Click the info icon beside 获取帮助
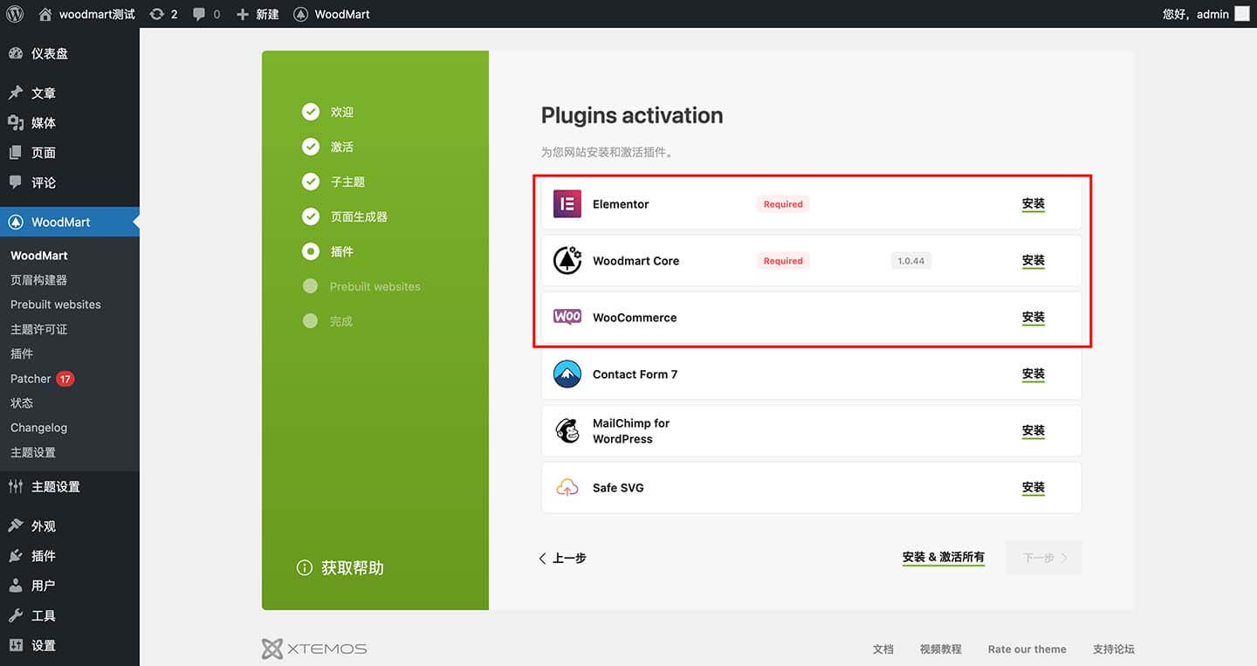This screenshot has width=1257, height=666. click(x=304, y=568)
